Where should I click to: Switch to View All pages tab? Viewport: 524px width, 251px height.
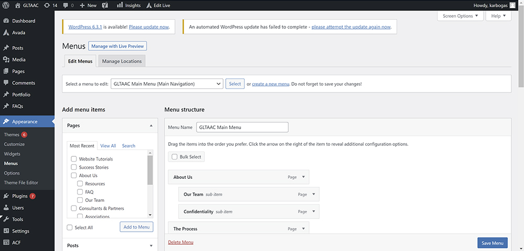pyautogui.click(x=108, y=146)
